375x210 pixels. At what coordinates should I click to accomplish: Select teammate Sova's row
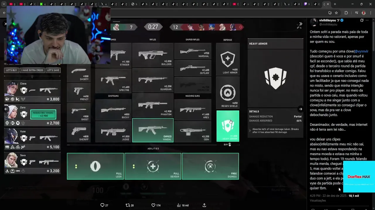pyautogui.click(x=33, y=163)
